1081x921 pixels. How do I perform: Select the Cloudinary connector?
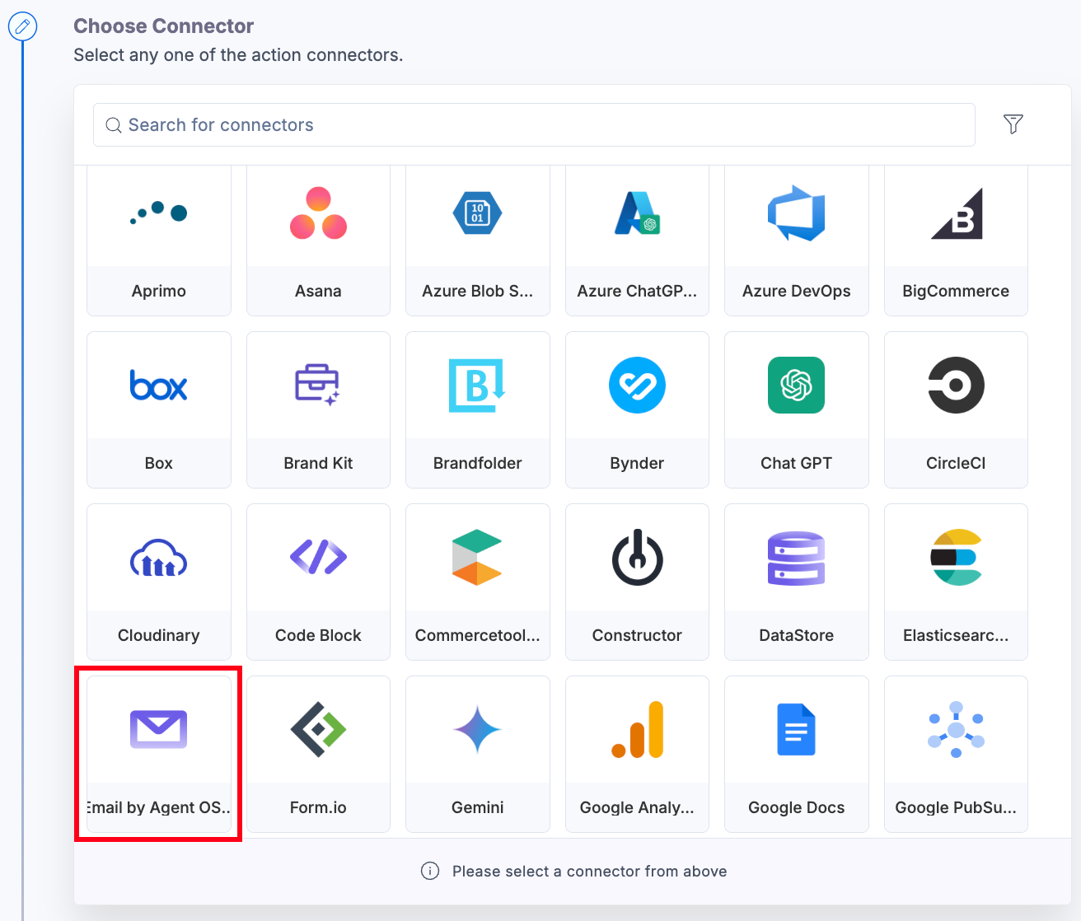point(158,582)
